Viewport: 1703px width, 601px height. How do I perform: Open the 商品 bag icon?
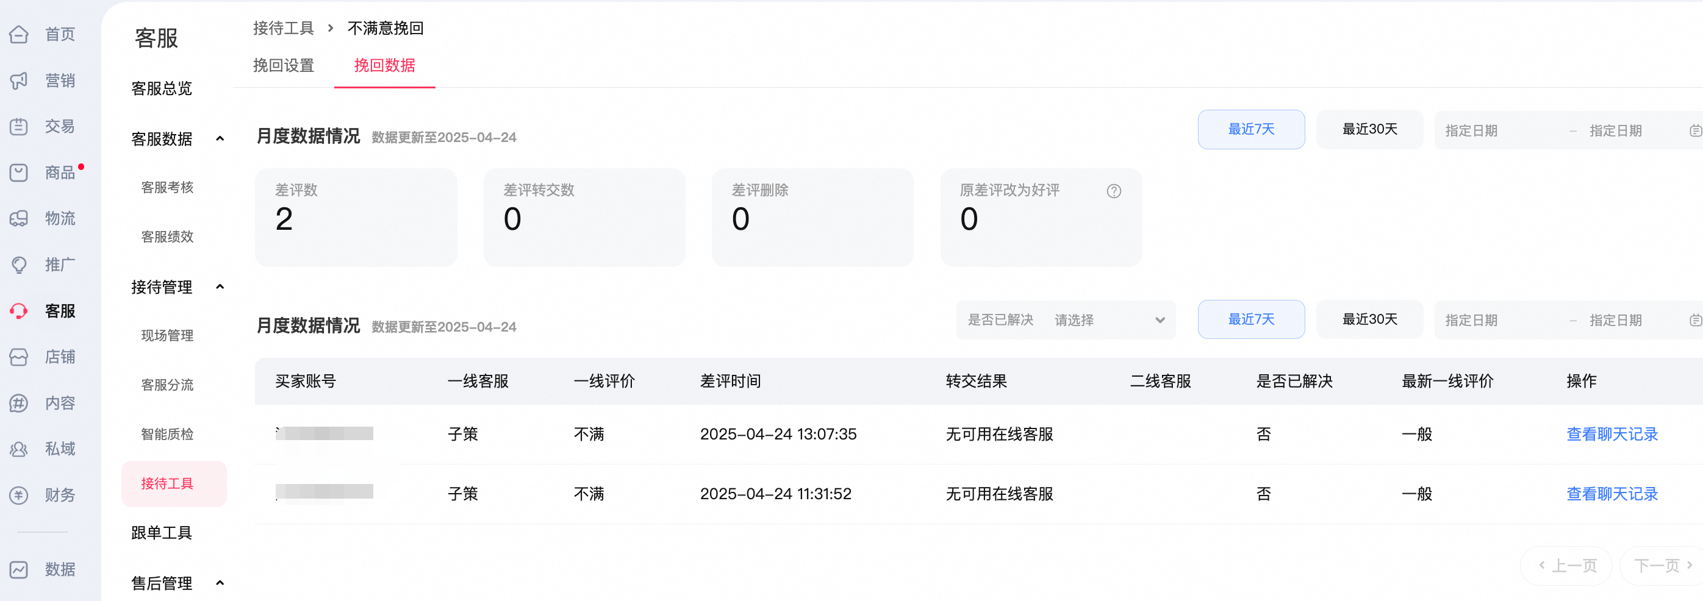[19, 172]
